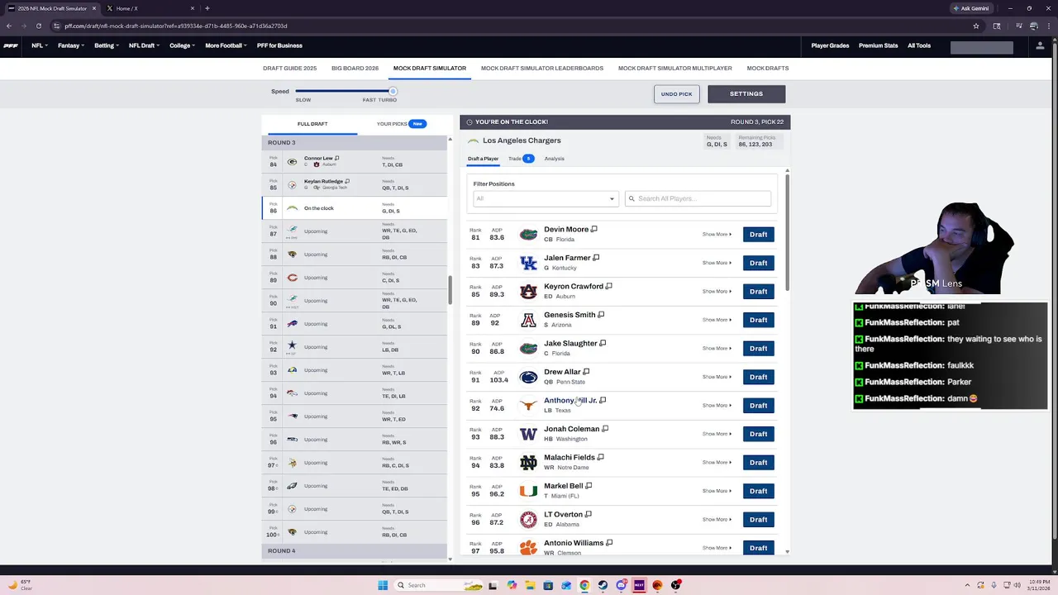
Task: Click the Penn State logo beside Drew Allar
Action: pyautogui.click(x=528, y=377)
